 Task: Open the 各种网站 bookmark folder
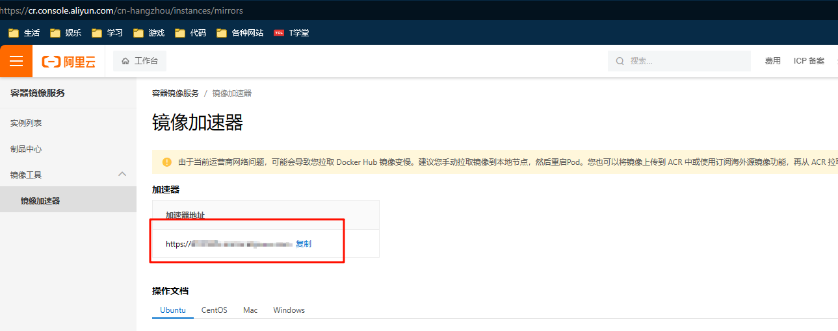pyautogui.click(x=240, y=32)
